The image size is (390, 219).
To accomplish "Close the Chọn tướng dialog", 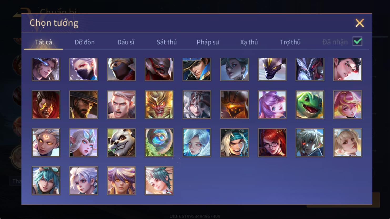I will point(359,23).
